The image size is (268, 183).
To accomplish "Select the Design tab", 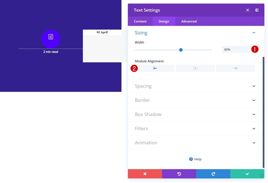I will (x=164, y=21).
